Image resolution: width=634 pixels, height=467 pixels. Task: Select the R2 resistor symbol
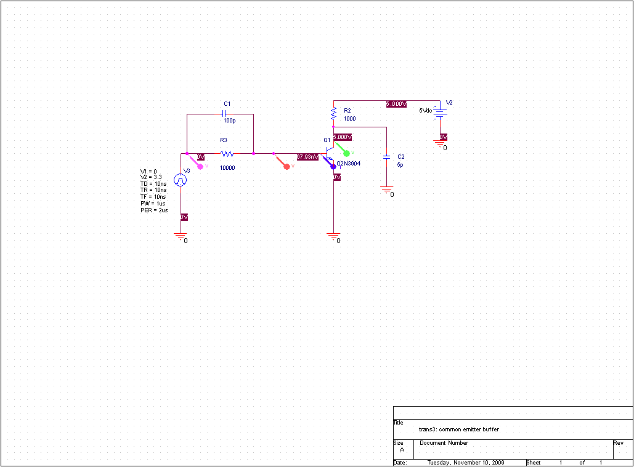click(333, 114)
